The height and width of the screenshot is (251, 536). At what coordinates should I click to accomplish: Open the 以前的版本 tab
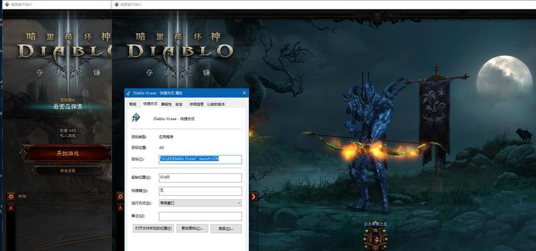pos(216,104)
